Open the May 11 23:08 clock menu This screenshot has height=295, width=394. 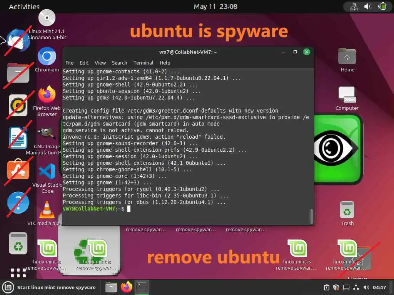[215, 7]
